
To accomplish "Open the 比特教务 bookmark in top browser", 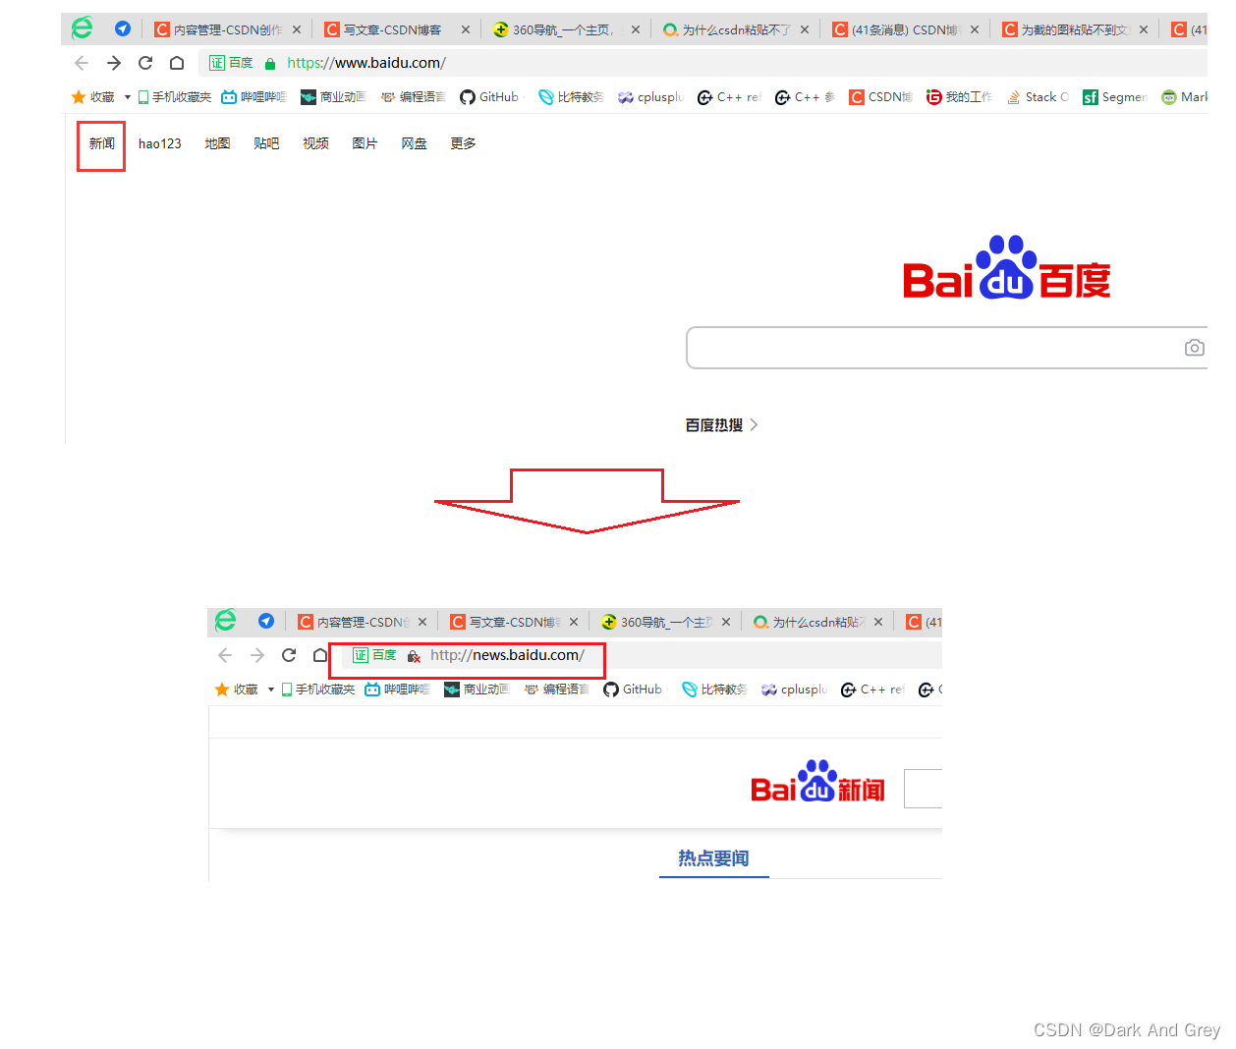I will pyautogui.click(x=571, y=97).
